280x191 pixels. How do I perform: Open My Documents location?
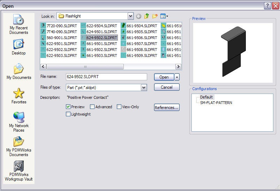pos(19,71)
